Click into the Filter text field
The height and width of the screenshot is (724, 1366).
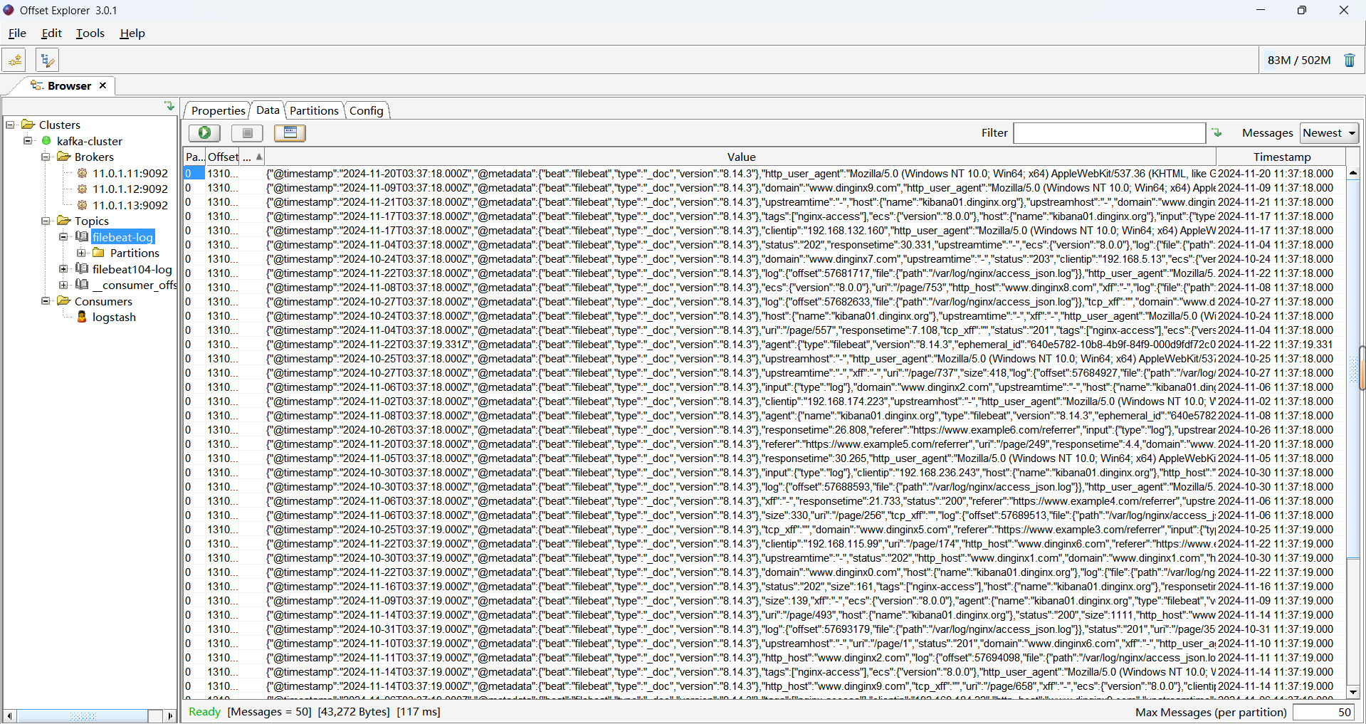[1109, 132]
